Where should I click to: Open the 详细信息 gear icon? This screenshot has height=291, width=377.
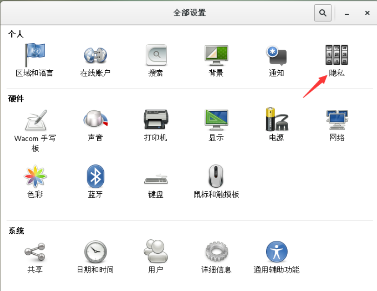pyautogui.click(x=216, y=251)
